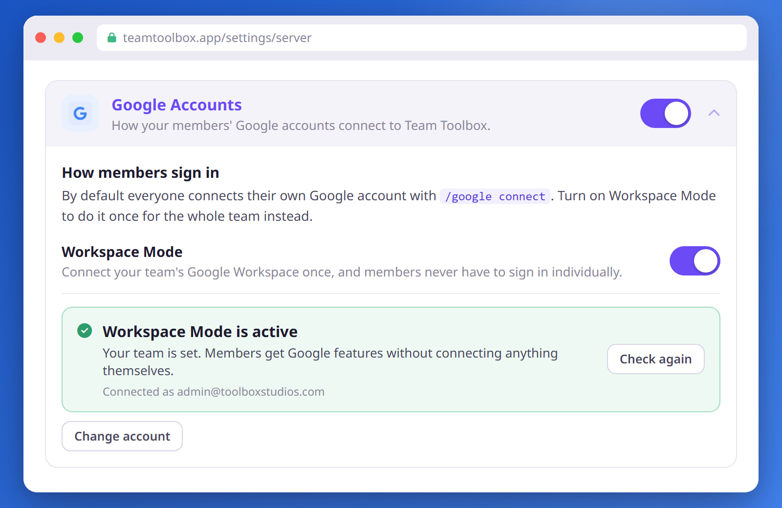The width and height of the screenshot is (782, 508).
Task: Click the green padlock icon in address bar
Action: coord(112,38)
